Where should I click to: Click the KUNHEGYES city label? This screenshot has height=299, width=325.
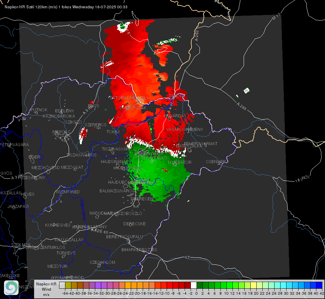58,225
